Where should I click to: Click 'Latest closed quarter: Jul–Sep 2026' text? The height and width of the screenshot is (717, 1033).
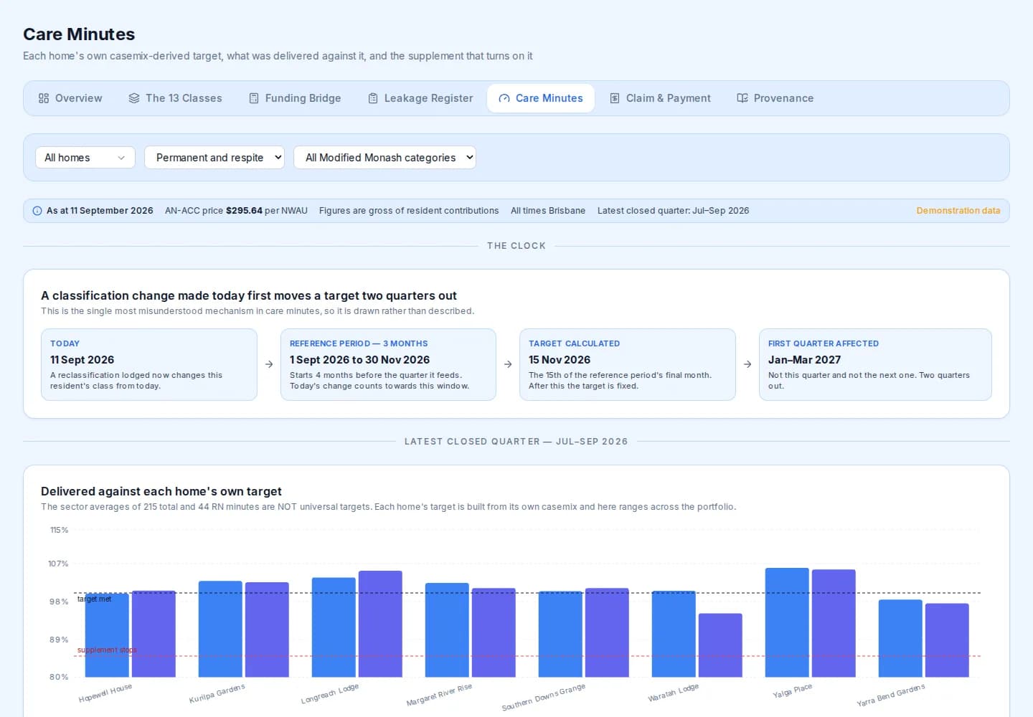[673, 211]
